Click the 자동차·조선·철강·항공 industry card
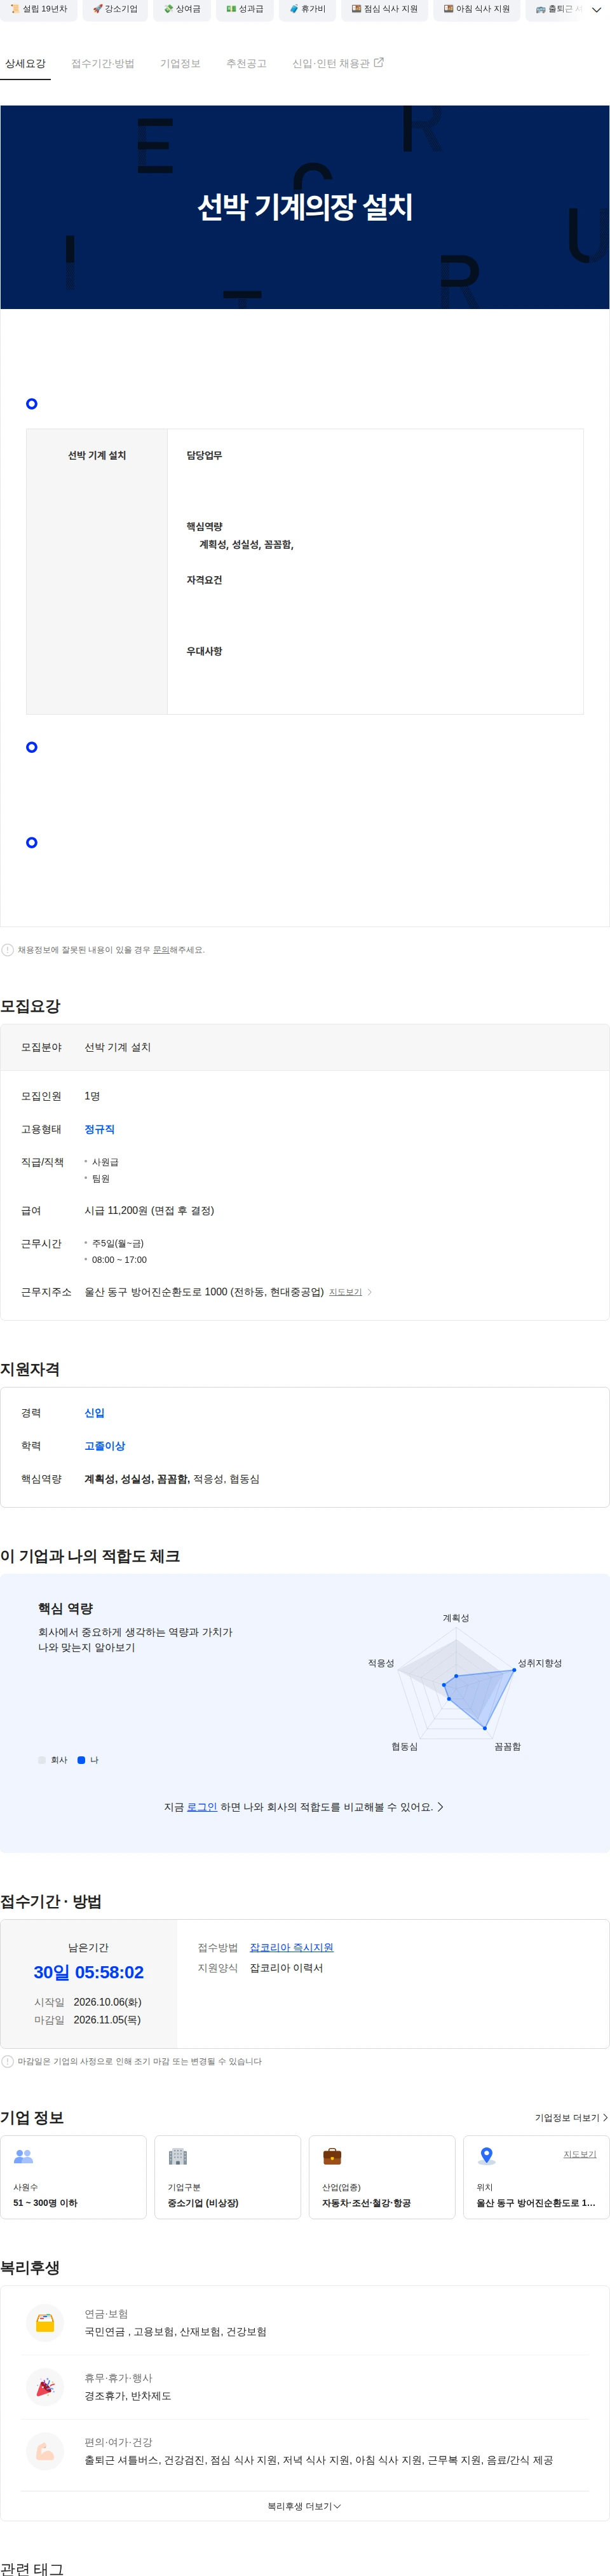This screenshot has height=2576, width=610. (382, 2177)
